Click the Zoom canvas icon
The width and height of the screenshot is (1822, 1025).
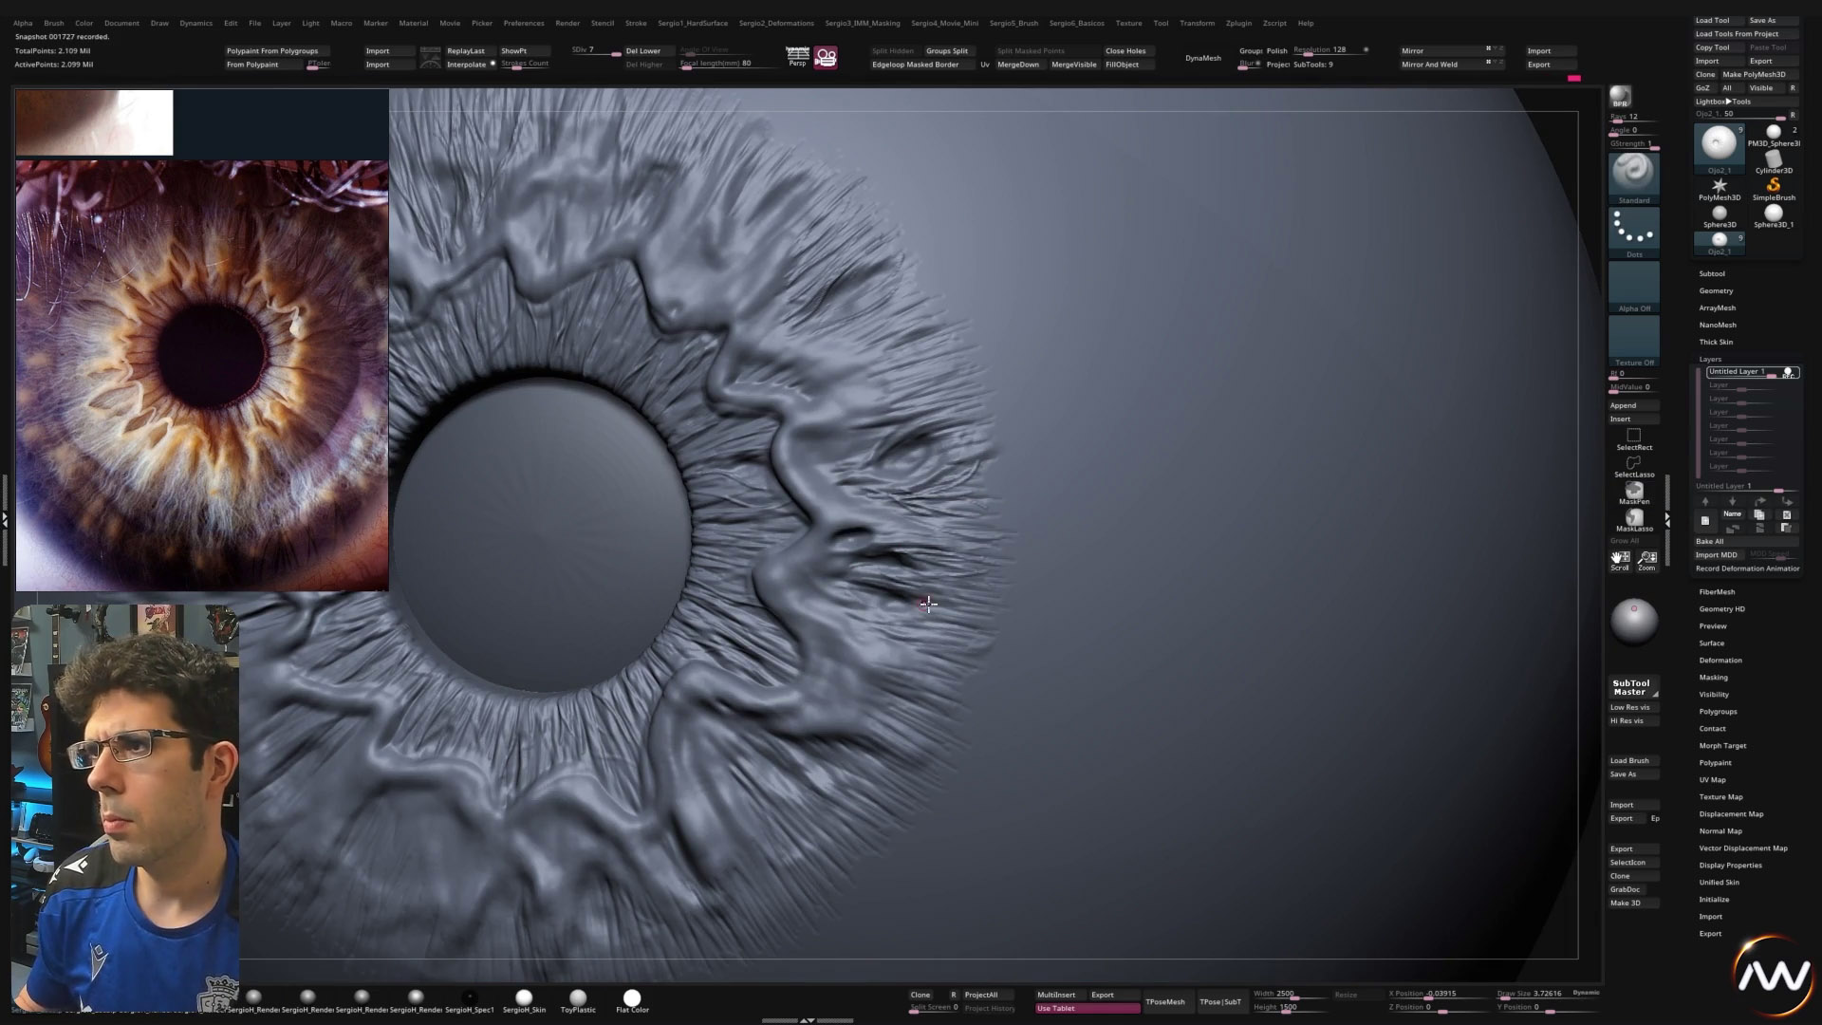coord(1646,559)
